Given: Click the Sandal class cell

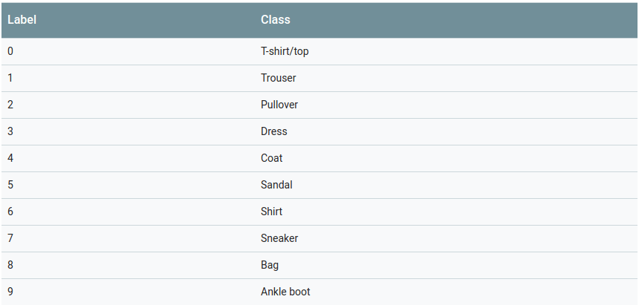Looking at the screenshot, I should click(x=276, y=185).
